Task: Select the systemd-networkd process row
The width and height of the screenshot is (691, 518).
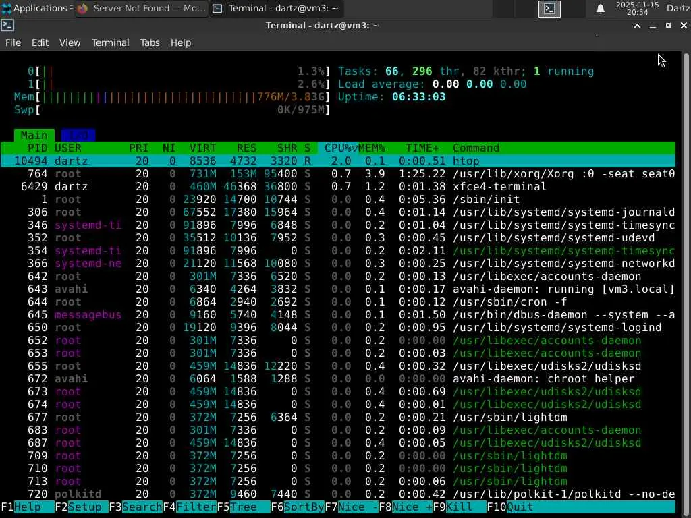Action: [338, 264]
